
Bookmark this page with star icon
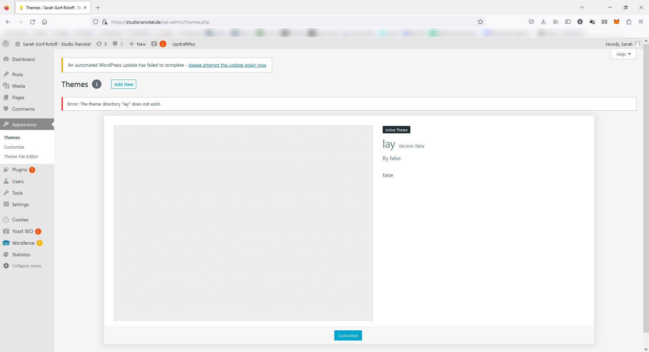480,22
